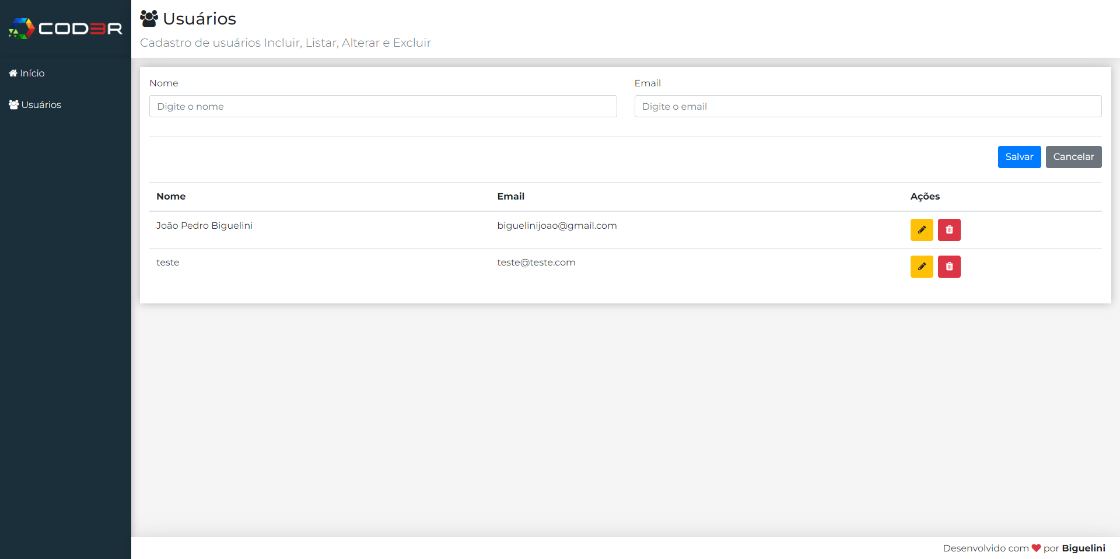The width and height of the screenshot is (1120, 559).
Task: Click the delete trash icon for teste user
Action: coord(949,267)
